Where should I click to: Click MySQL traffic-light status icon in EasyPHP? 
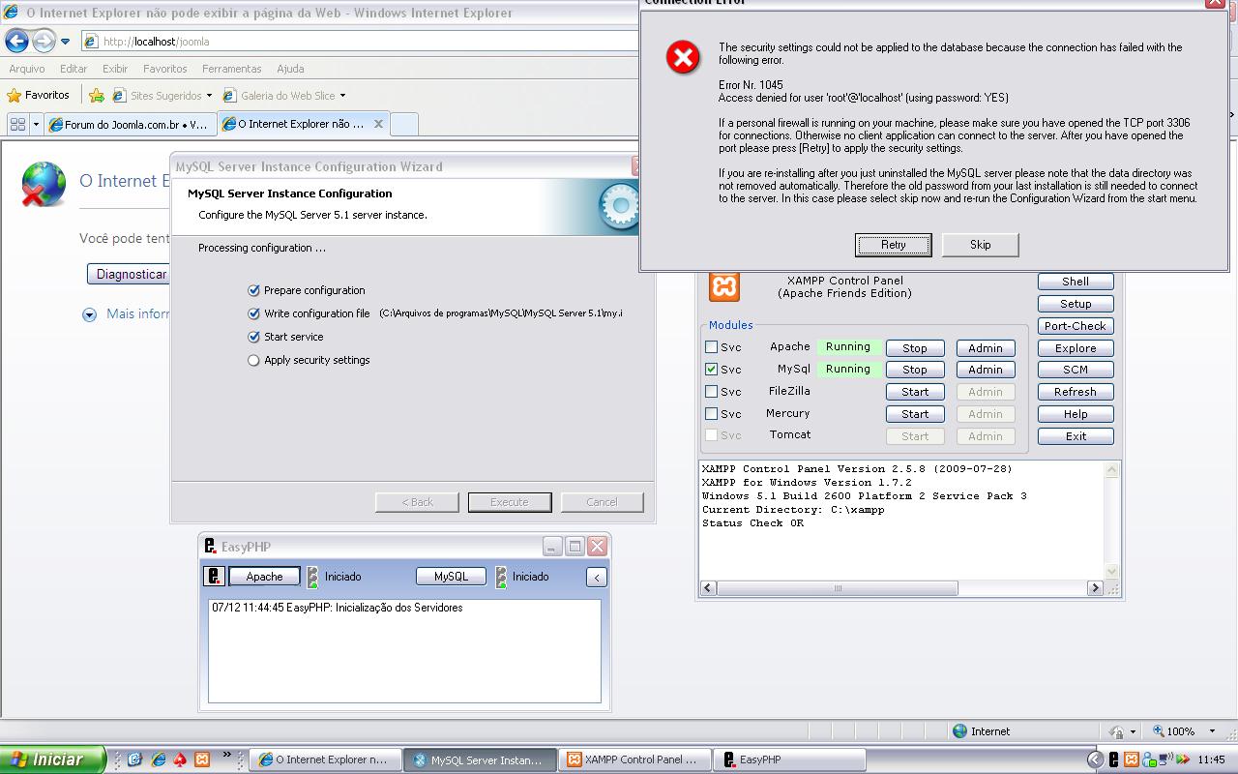[x=501, y=577]
